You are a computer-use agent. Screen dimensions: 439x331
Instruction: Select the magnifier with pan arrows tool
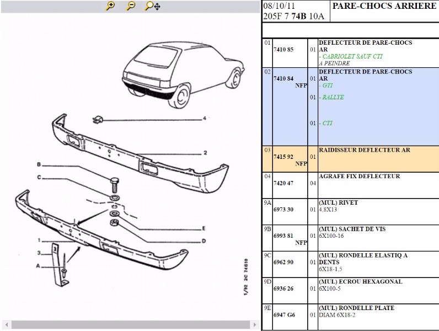[x=152, y=6]
